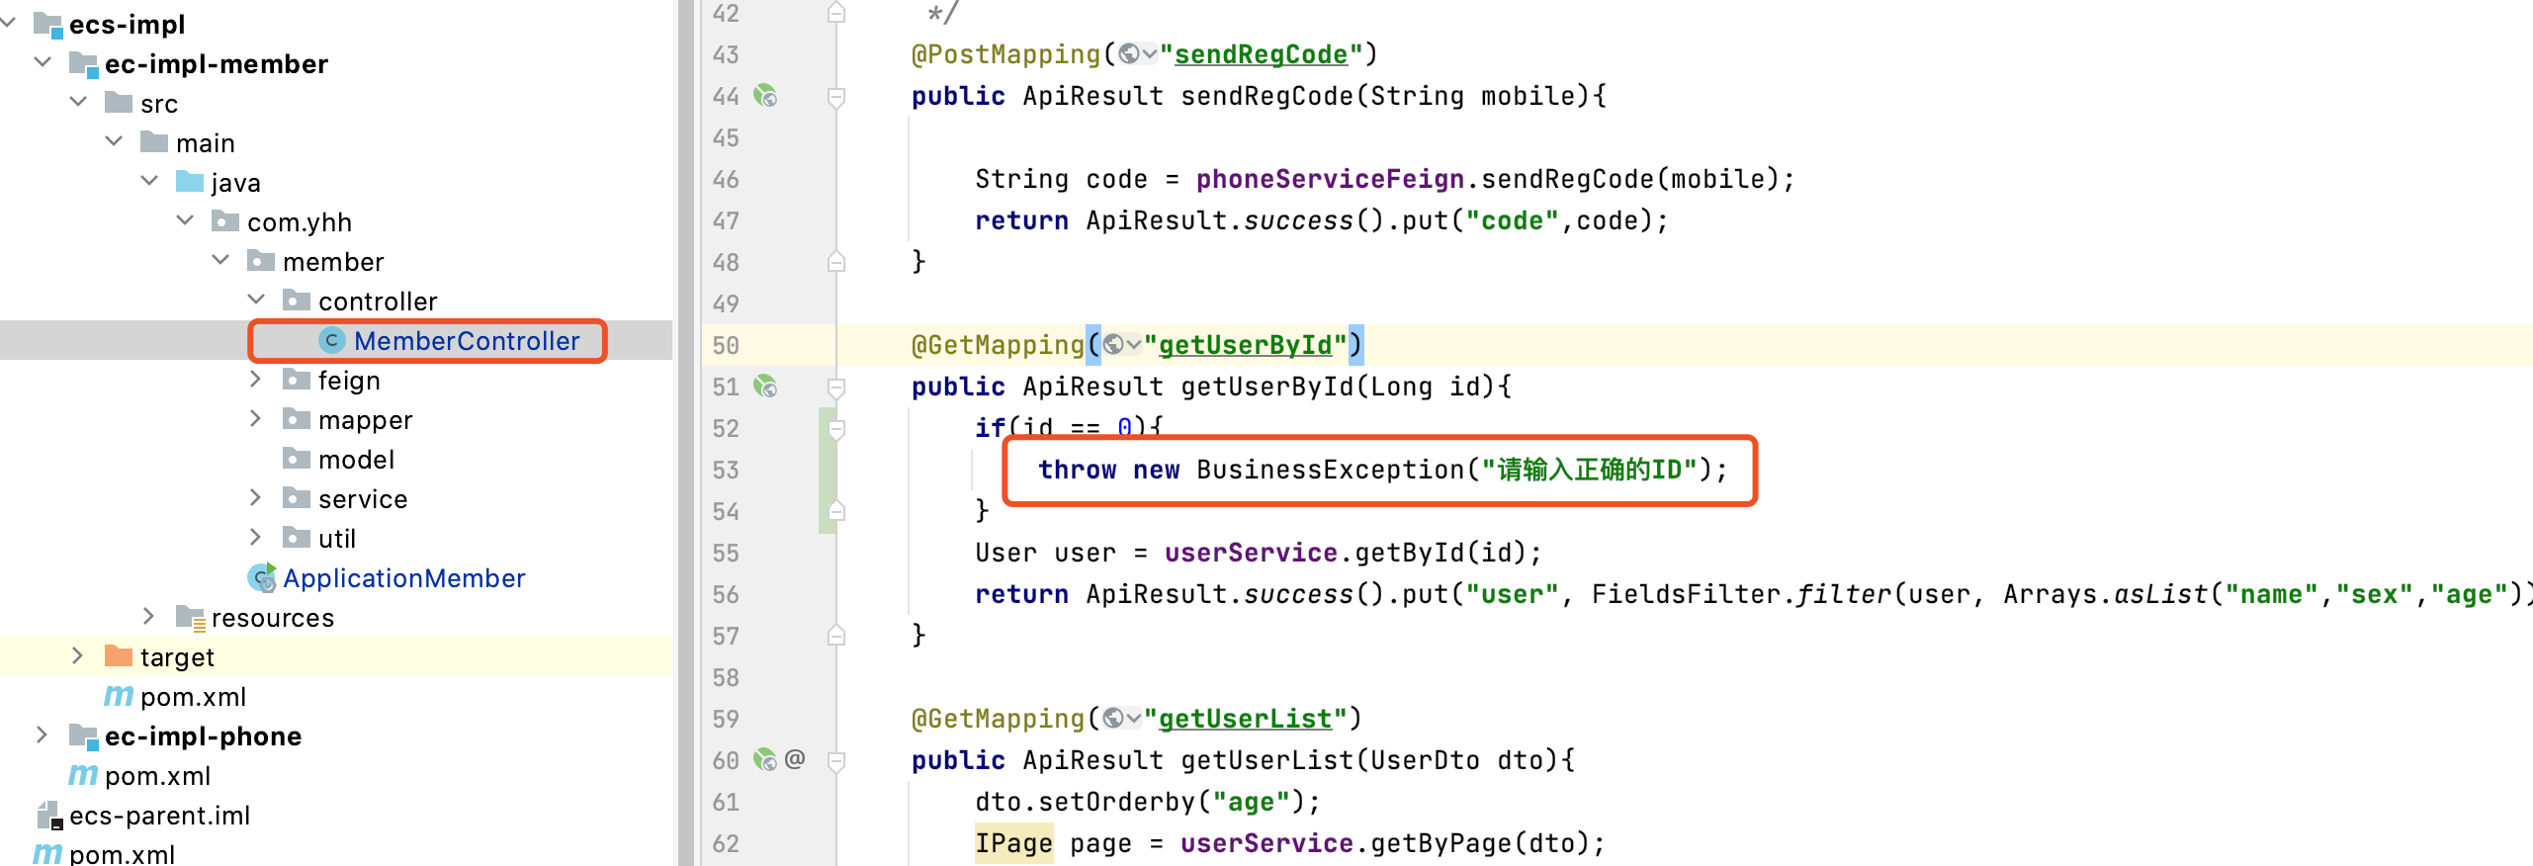The width and height of the screenshot is (2533, 866).
Task: Click the fold end marker at line 48
Action: pos(836,262)
